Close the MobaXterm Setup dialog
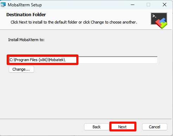Viewport: 173px width, 136px height. pyautogui.click(x=165, y=5)
